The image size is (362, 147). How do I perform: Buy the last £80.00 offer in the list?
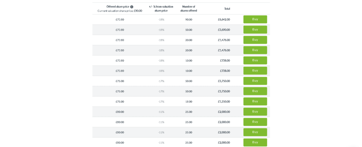click(x=255, y=142)
